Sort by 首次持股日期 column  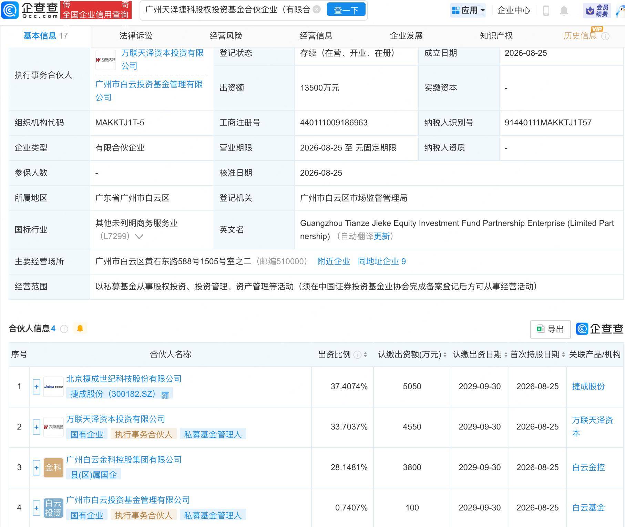click(563, 355)
